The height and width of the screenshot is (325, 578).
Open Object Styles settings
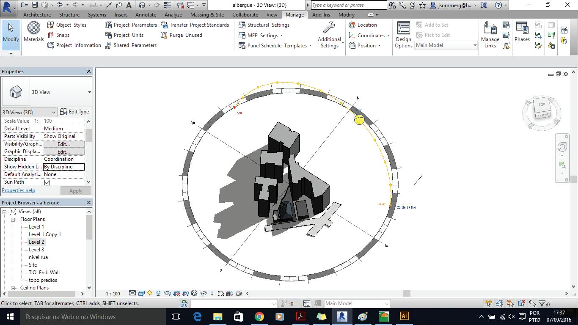(x=67, y=25)
